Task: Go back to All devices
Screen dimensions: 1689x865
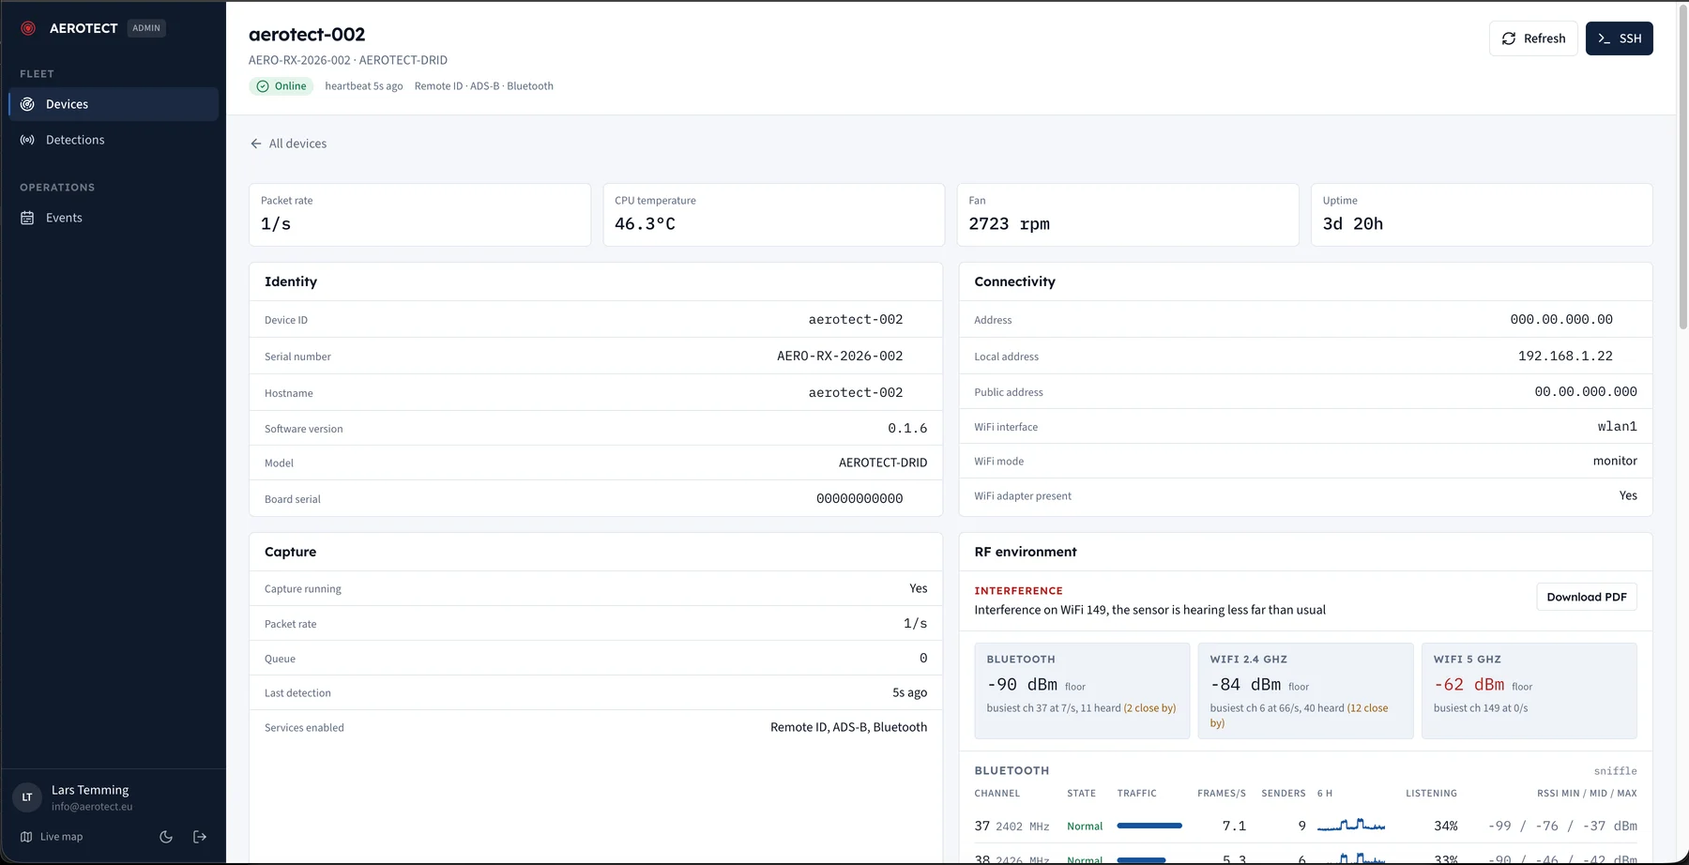Action: 288,144
